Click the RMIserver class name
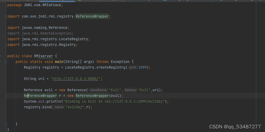 click(44, 56)
